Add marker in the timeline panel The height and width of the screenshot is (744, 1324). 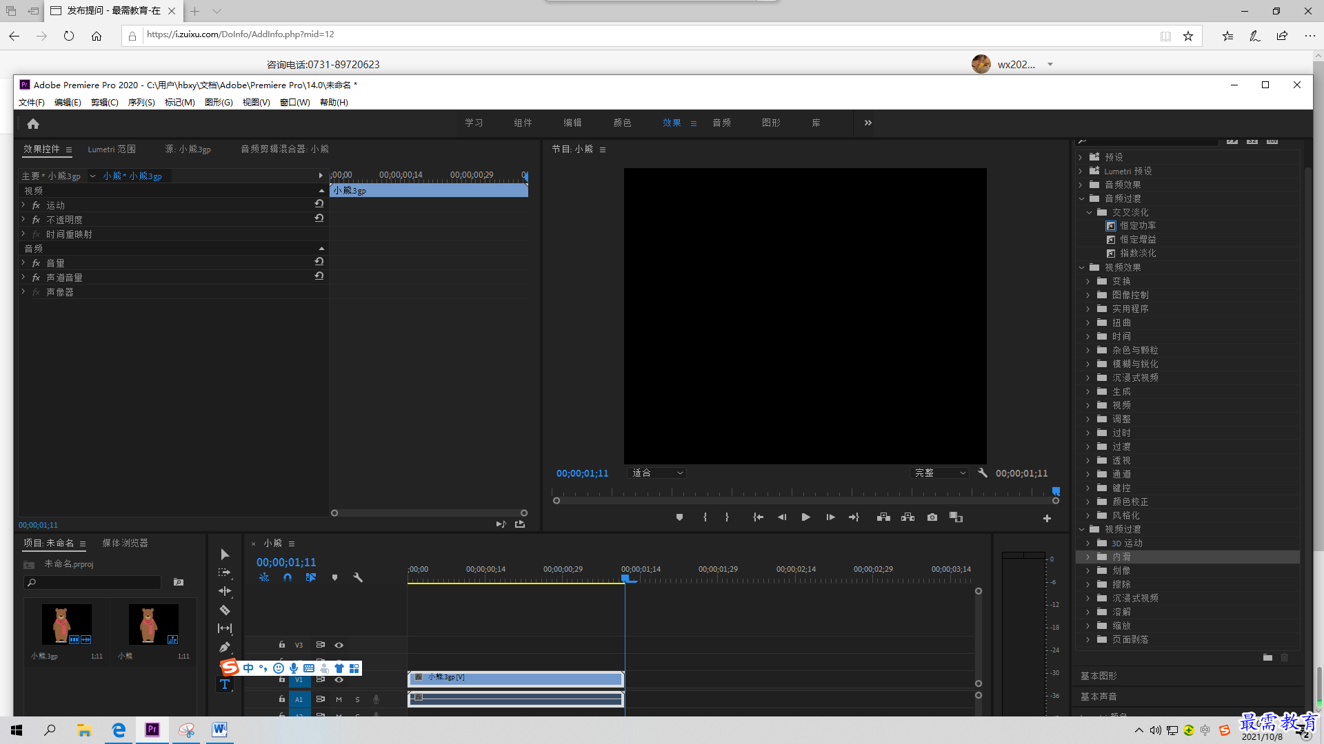(334, 578)
